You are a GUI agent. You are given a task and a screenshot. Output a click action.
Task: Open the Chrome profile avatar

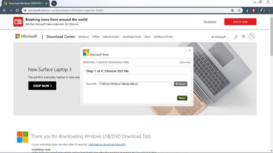point(263,10)
